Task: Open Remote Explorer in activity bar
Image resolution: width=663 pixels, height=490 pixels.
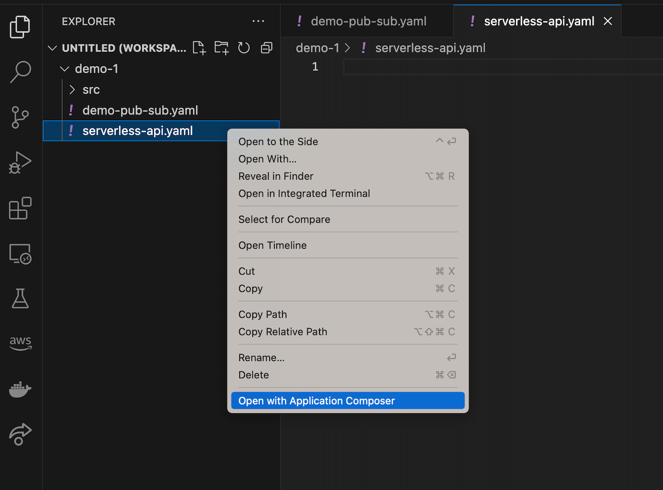Action: point(20,254)
